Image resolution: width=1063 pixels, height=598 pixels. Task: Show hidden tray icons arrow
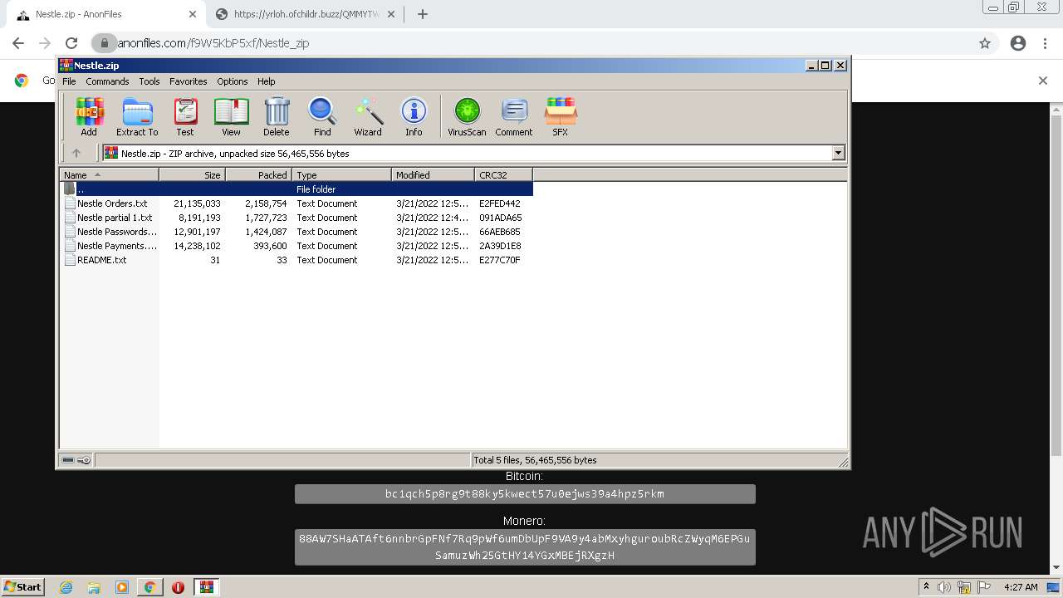pos(926,587)
